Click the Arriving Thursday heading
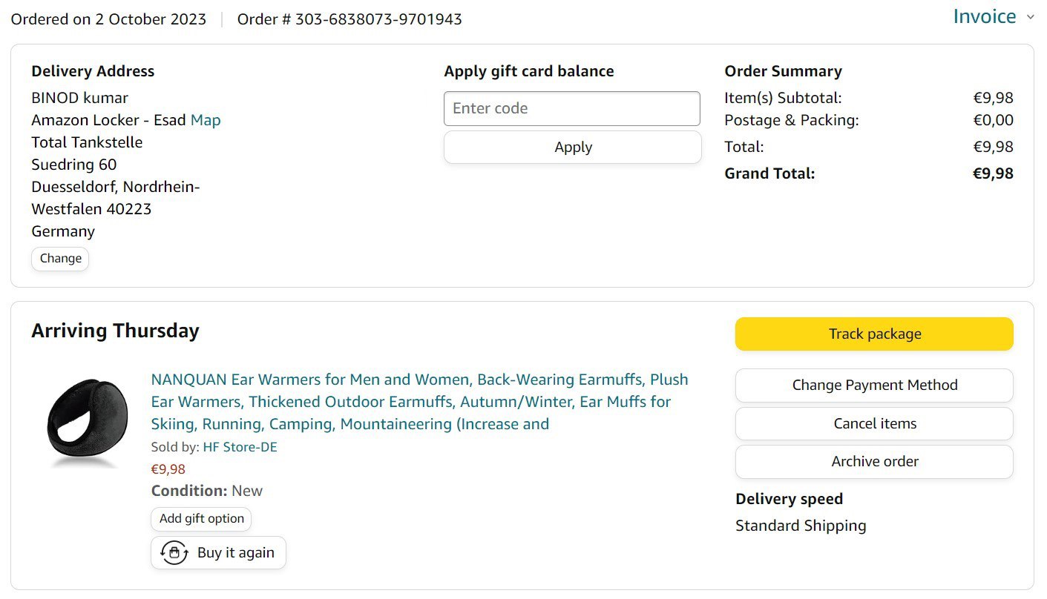 click(x=115, y=331)
